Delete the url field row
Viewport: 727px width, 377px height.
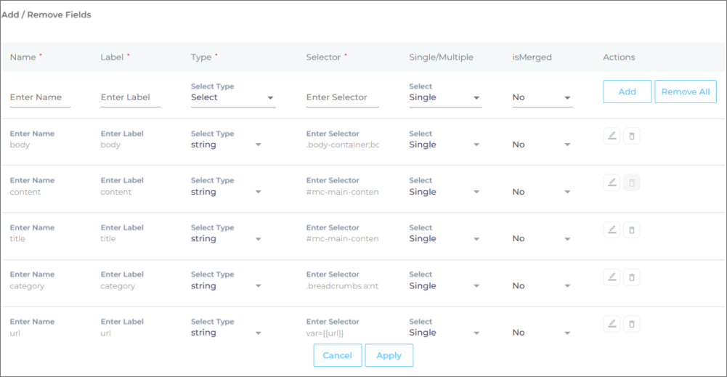coord(631,324)
